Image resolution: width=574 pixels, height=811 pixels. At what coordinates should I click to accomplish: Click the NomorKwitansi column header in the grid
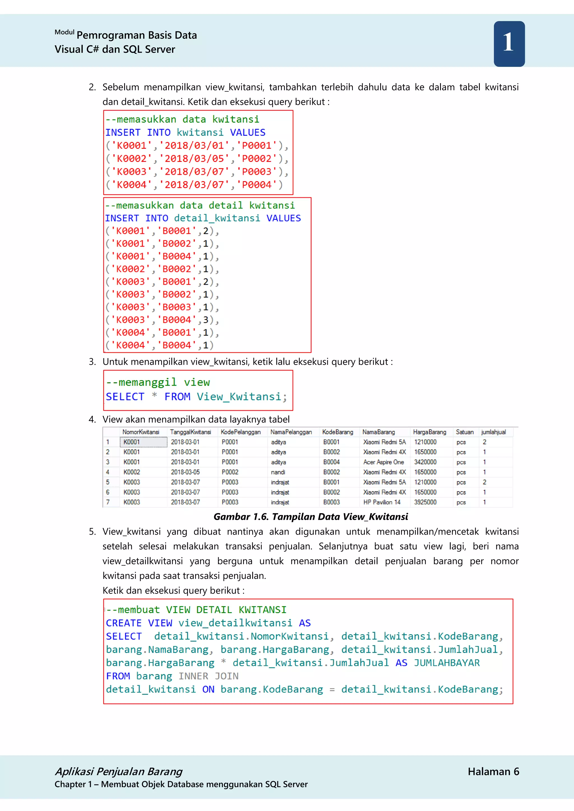[141, 432]
